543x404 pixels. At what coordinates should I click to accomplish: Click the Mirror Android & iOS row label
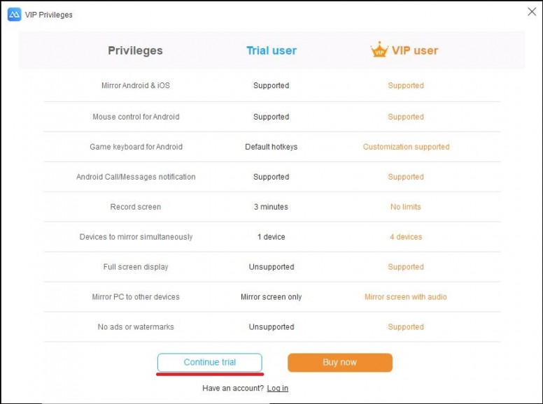(136, 85)
